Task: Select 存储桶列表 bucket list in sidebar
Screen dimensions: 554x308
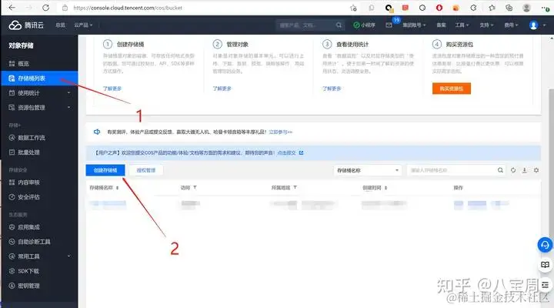Action: (x=39, y=78)
